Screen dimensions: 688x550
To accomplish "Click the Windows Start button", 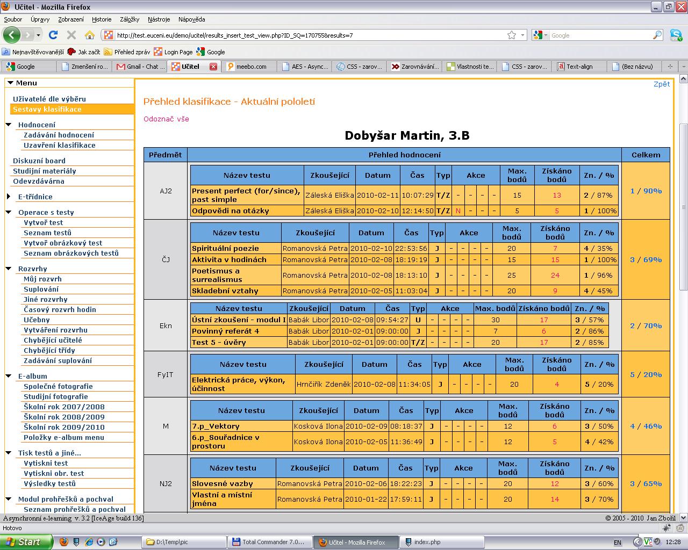I will click(26, 542).
